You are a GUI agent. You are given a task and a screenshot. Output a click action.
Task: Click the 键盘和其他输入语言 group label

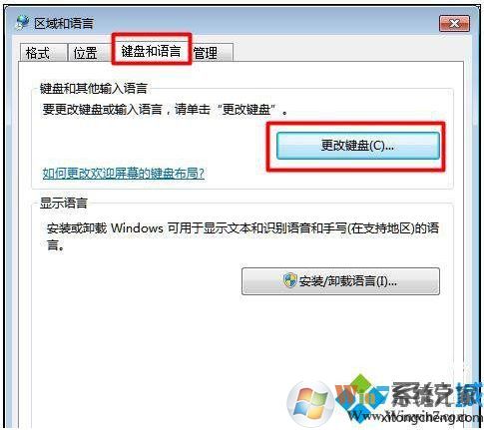[x=94, y=89]
